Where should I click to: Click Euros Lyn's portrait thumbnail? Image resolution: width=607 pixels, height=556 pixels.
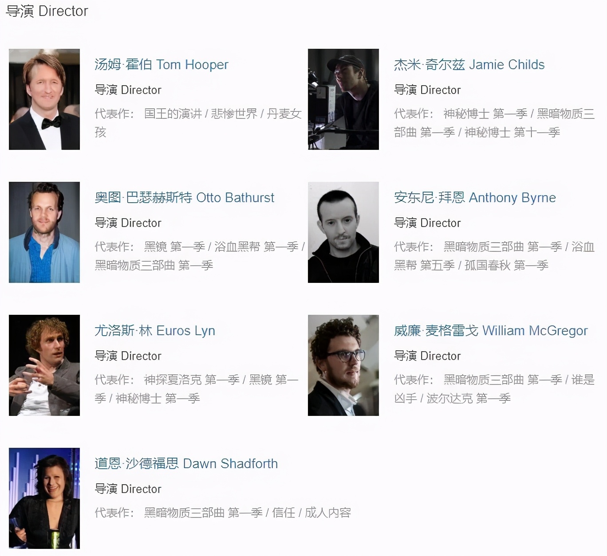[44, 365]
